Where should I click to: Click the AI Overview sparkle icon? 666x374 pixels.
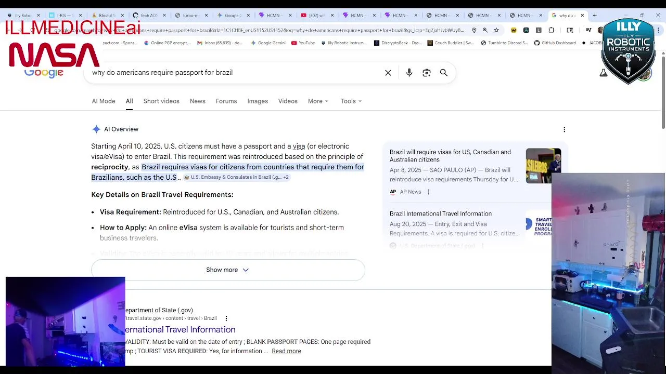pyautogui.click(x=96, y=129)
